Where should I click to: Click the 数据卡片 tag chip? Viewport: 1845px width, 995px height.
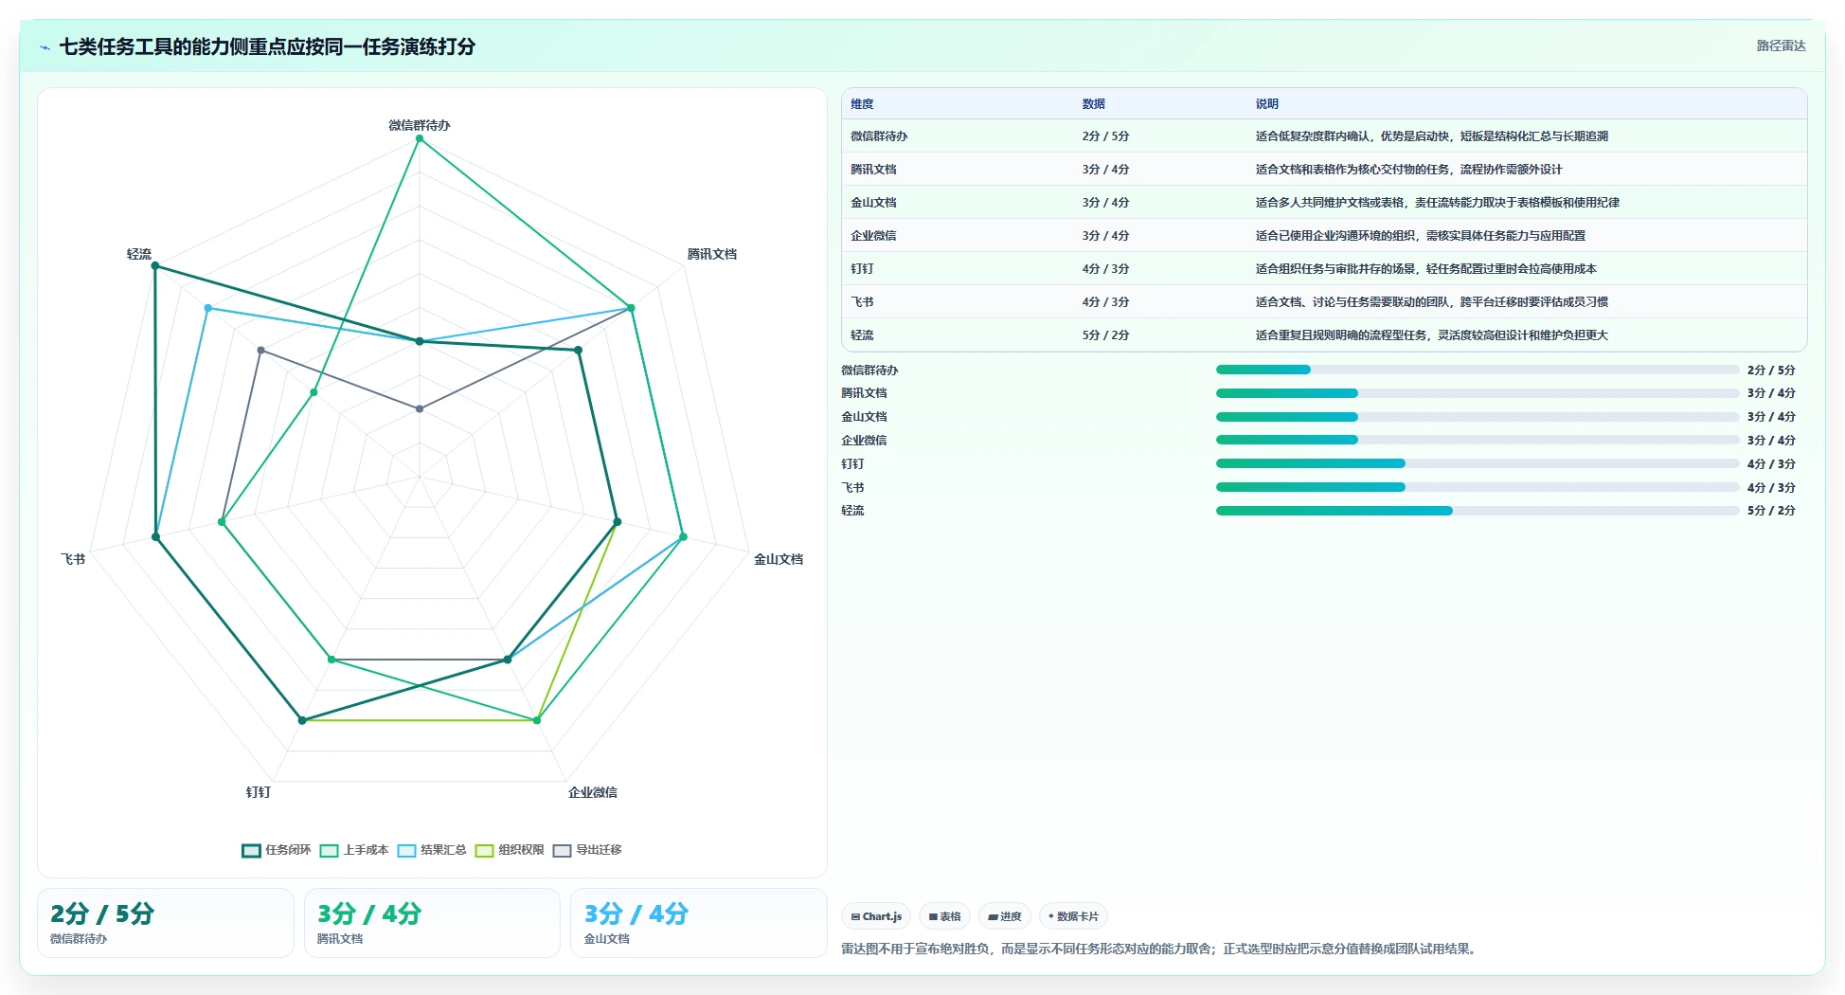pos(1073,916)
